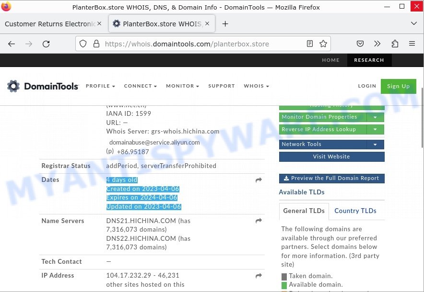
Task: Open the RESEARCH navigation item
Action: click(369, 60)
